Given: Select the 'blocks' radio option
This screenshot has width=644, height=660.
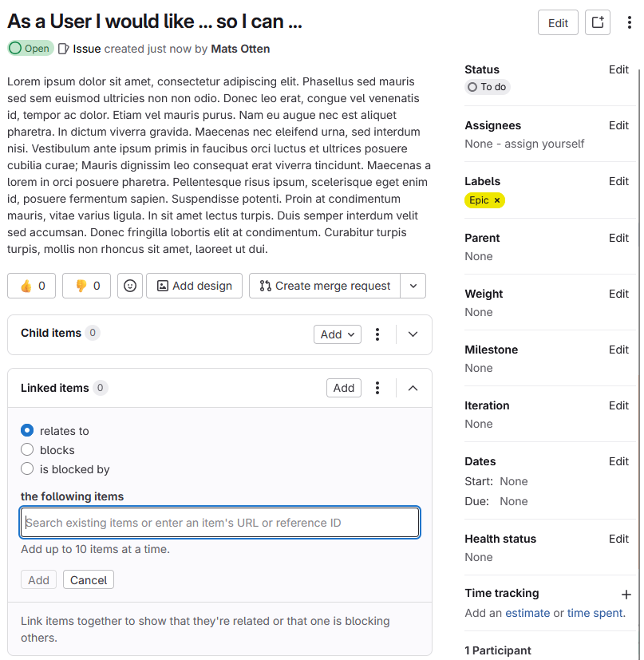Looking at the screenshot, I should coord(27,450).
